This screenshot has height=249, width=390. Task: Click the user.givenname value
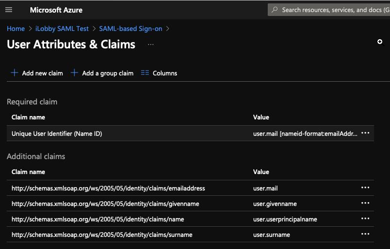tap(275, 204)
